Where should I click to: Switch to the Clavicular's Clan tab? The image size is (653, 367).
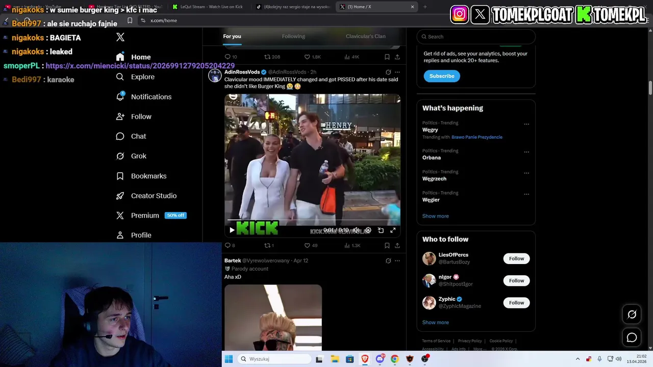[x=366, y=36]
